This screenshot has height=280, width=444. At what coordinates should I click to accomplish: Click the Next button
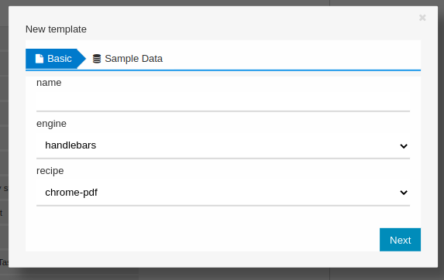tap(400, 240)
